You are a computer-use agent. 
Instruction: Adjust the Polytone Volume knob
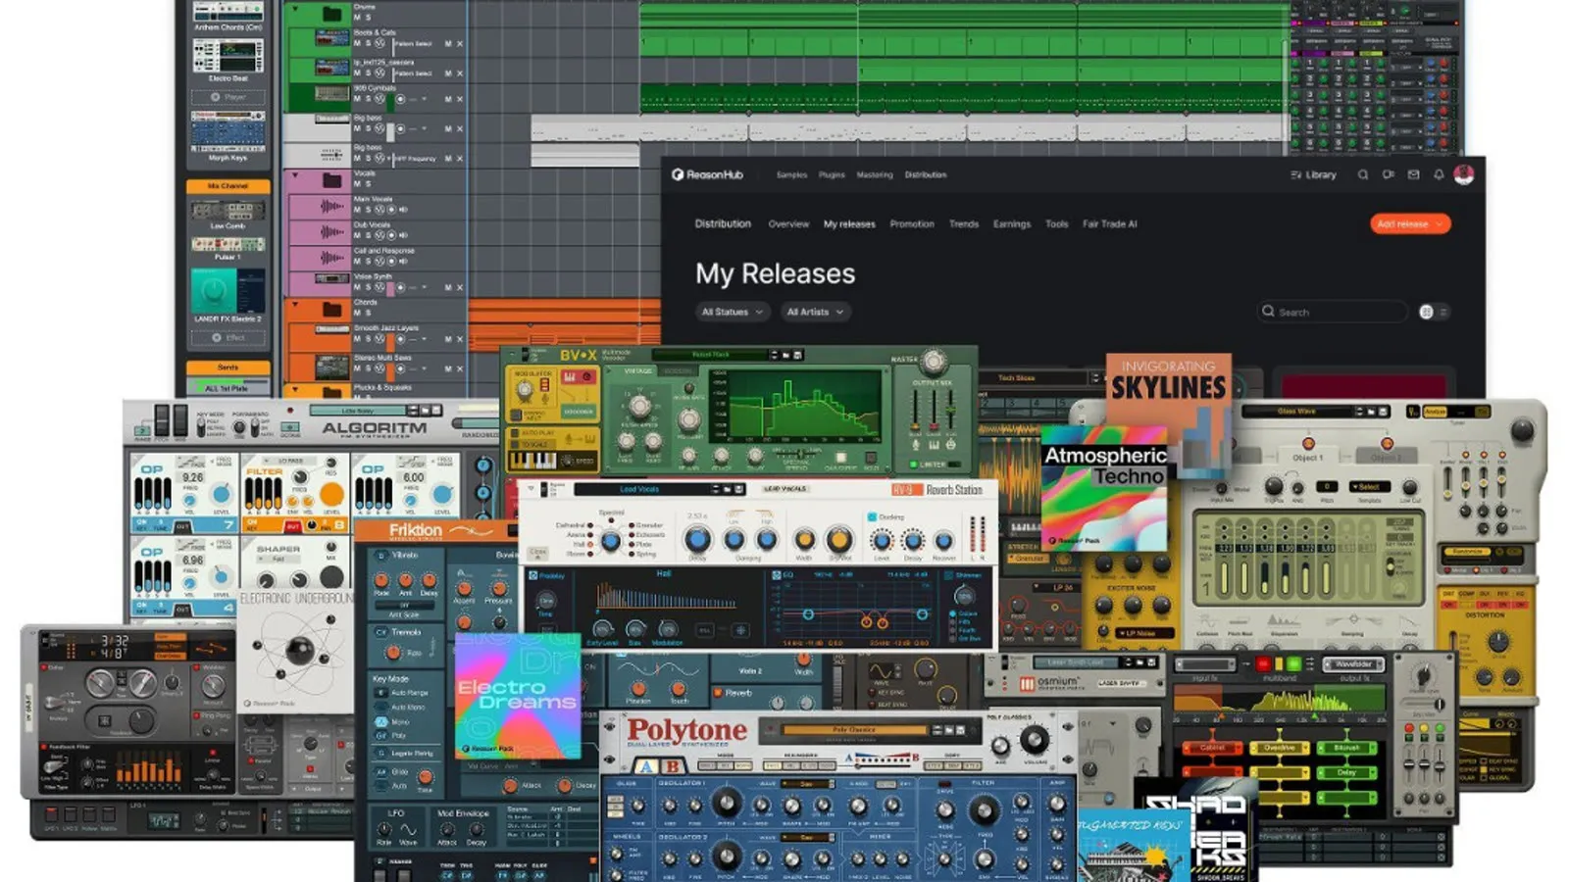(x=1033, y=740)
